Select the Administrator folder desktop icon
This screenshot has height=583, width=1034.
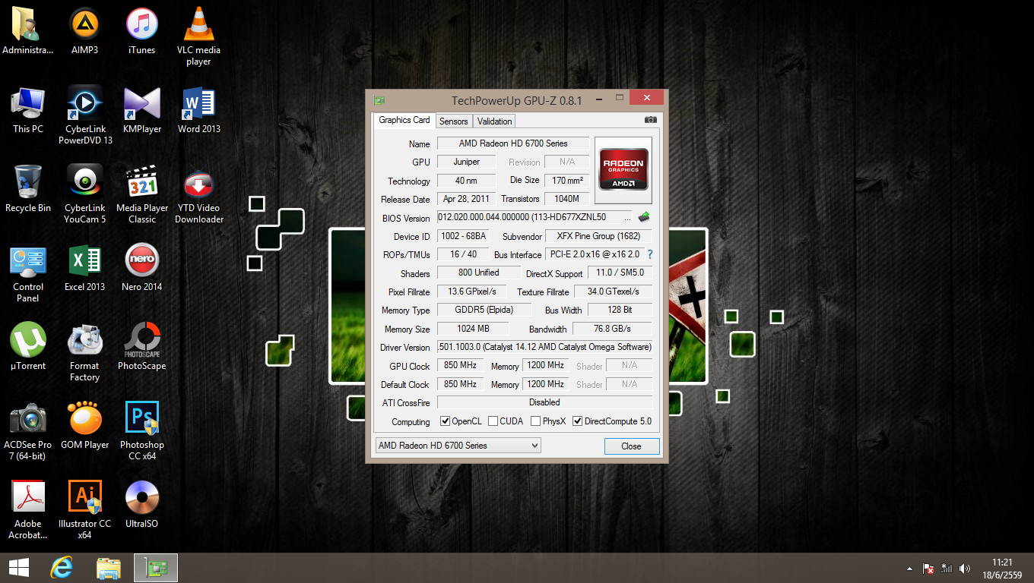click(x=28, y=31)
